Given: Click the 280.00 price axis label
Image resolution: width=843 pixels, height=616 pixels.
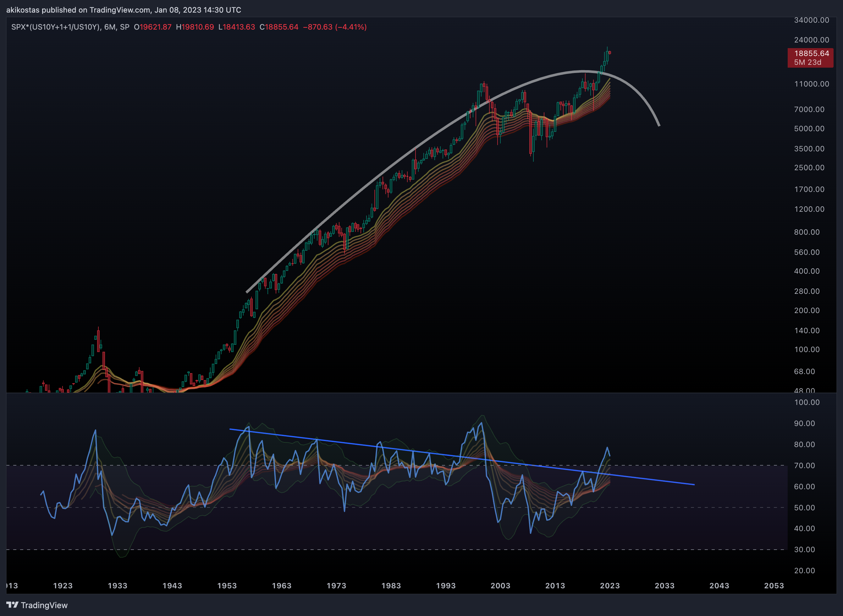Looking at the screenshot, I should pyautogui.click(x=807, y=291).
